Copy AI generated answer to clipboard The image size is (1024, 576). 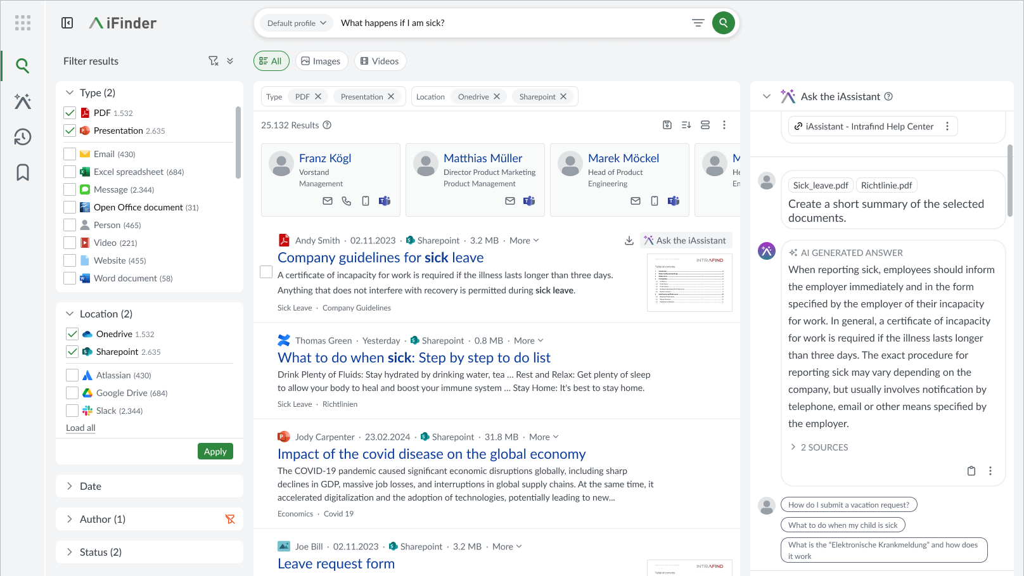(x=971, y=471)
